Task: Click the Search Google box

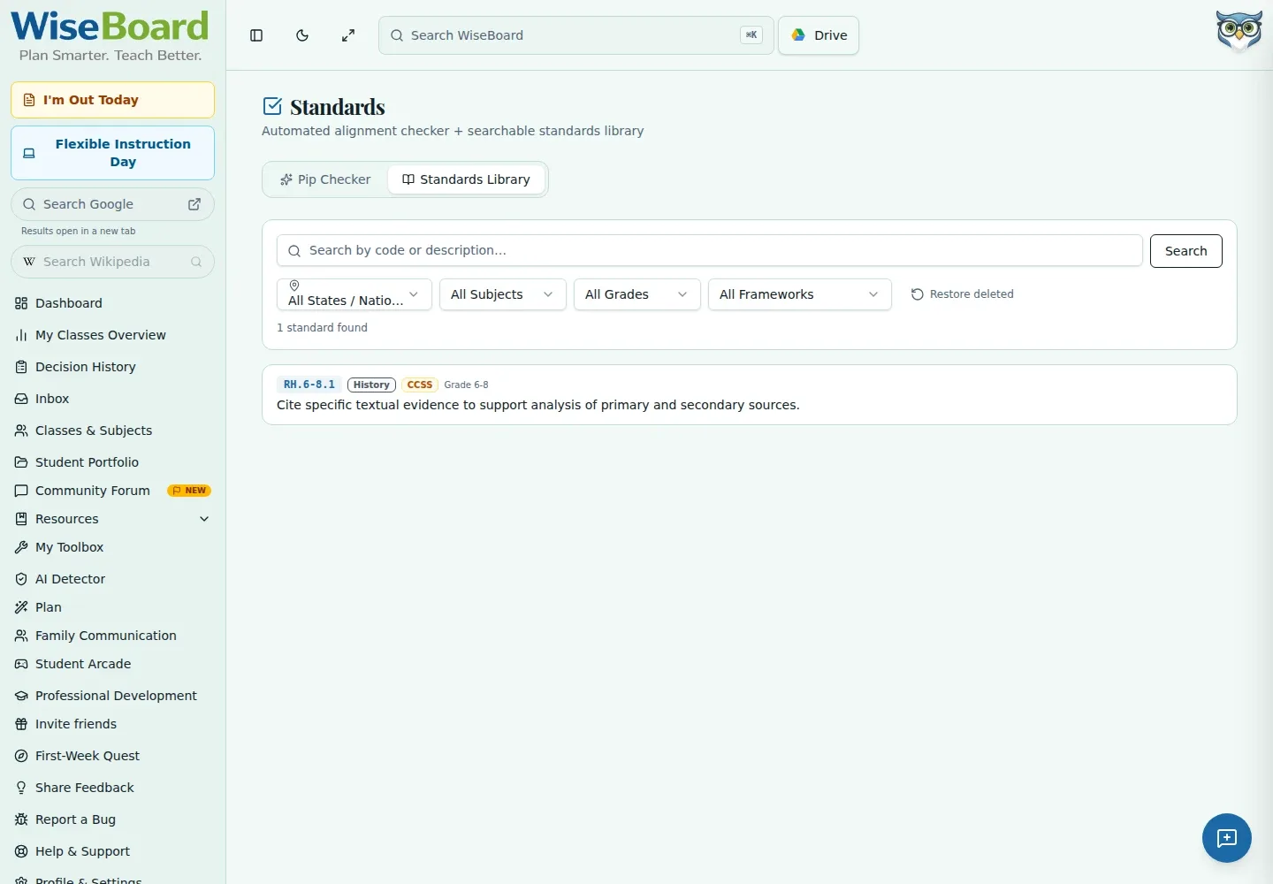Action: (112, 204)
